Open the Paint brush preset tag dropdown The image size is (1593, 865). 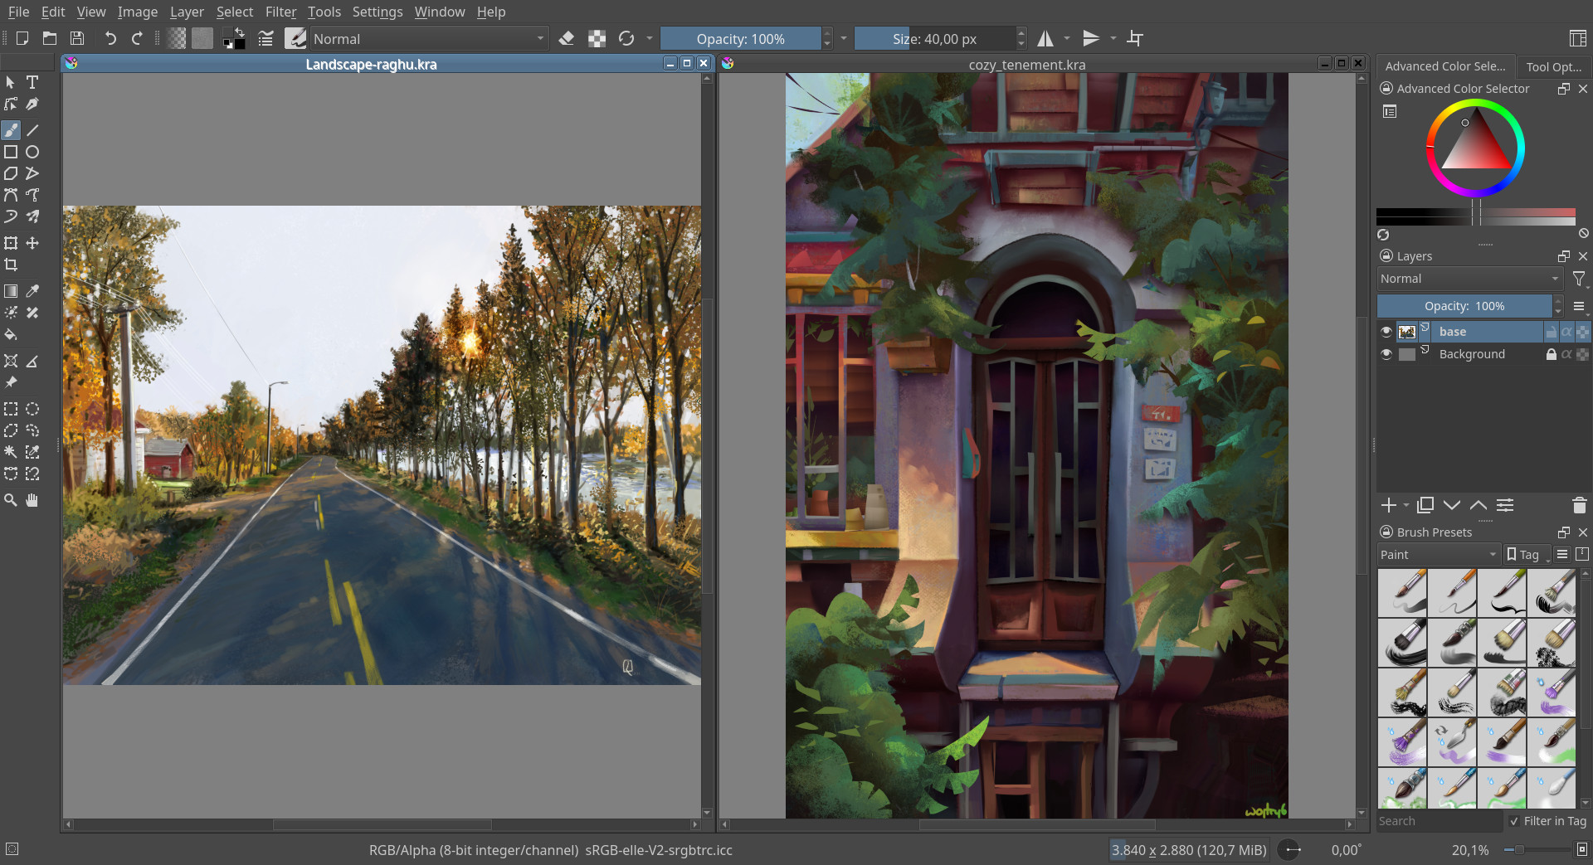point(1438,554)
